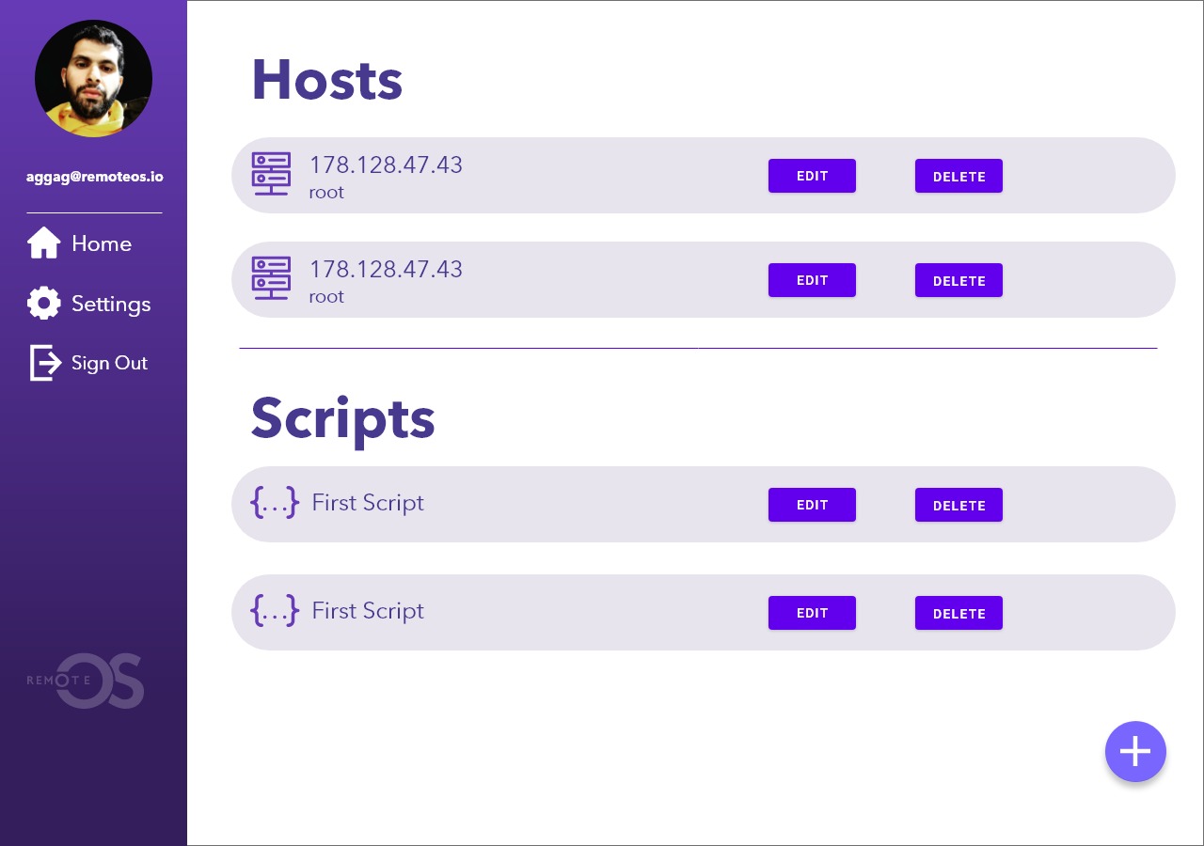Click the user profile avatar photo
This screenshot has height=846, width=1204.
(93, 79)
